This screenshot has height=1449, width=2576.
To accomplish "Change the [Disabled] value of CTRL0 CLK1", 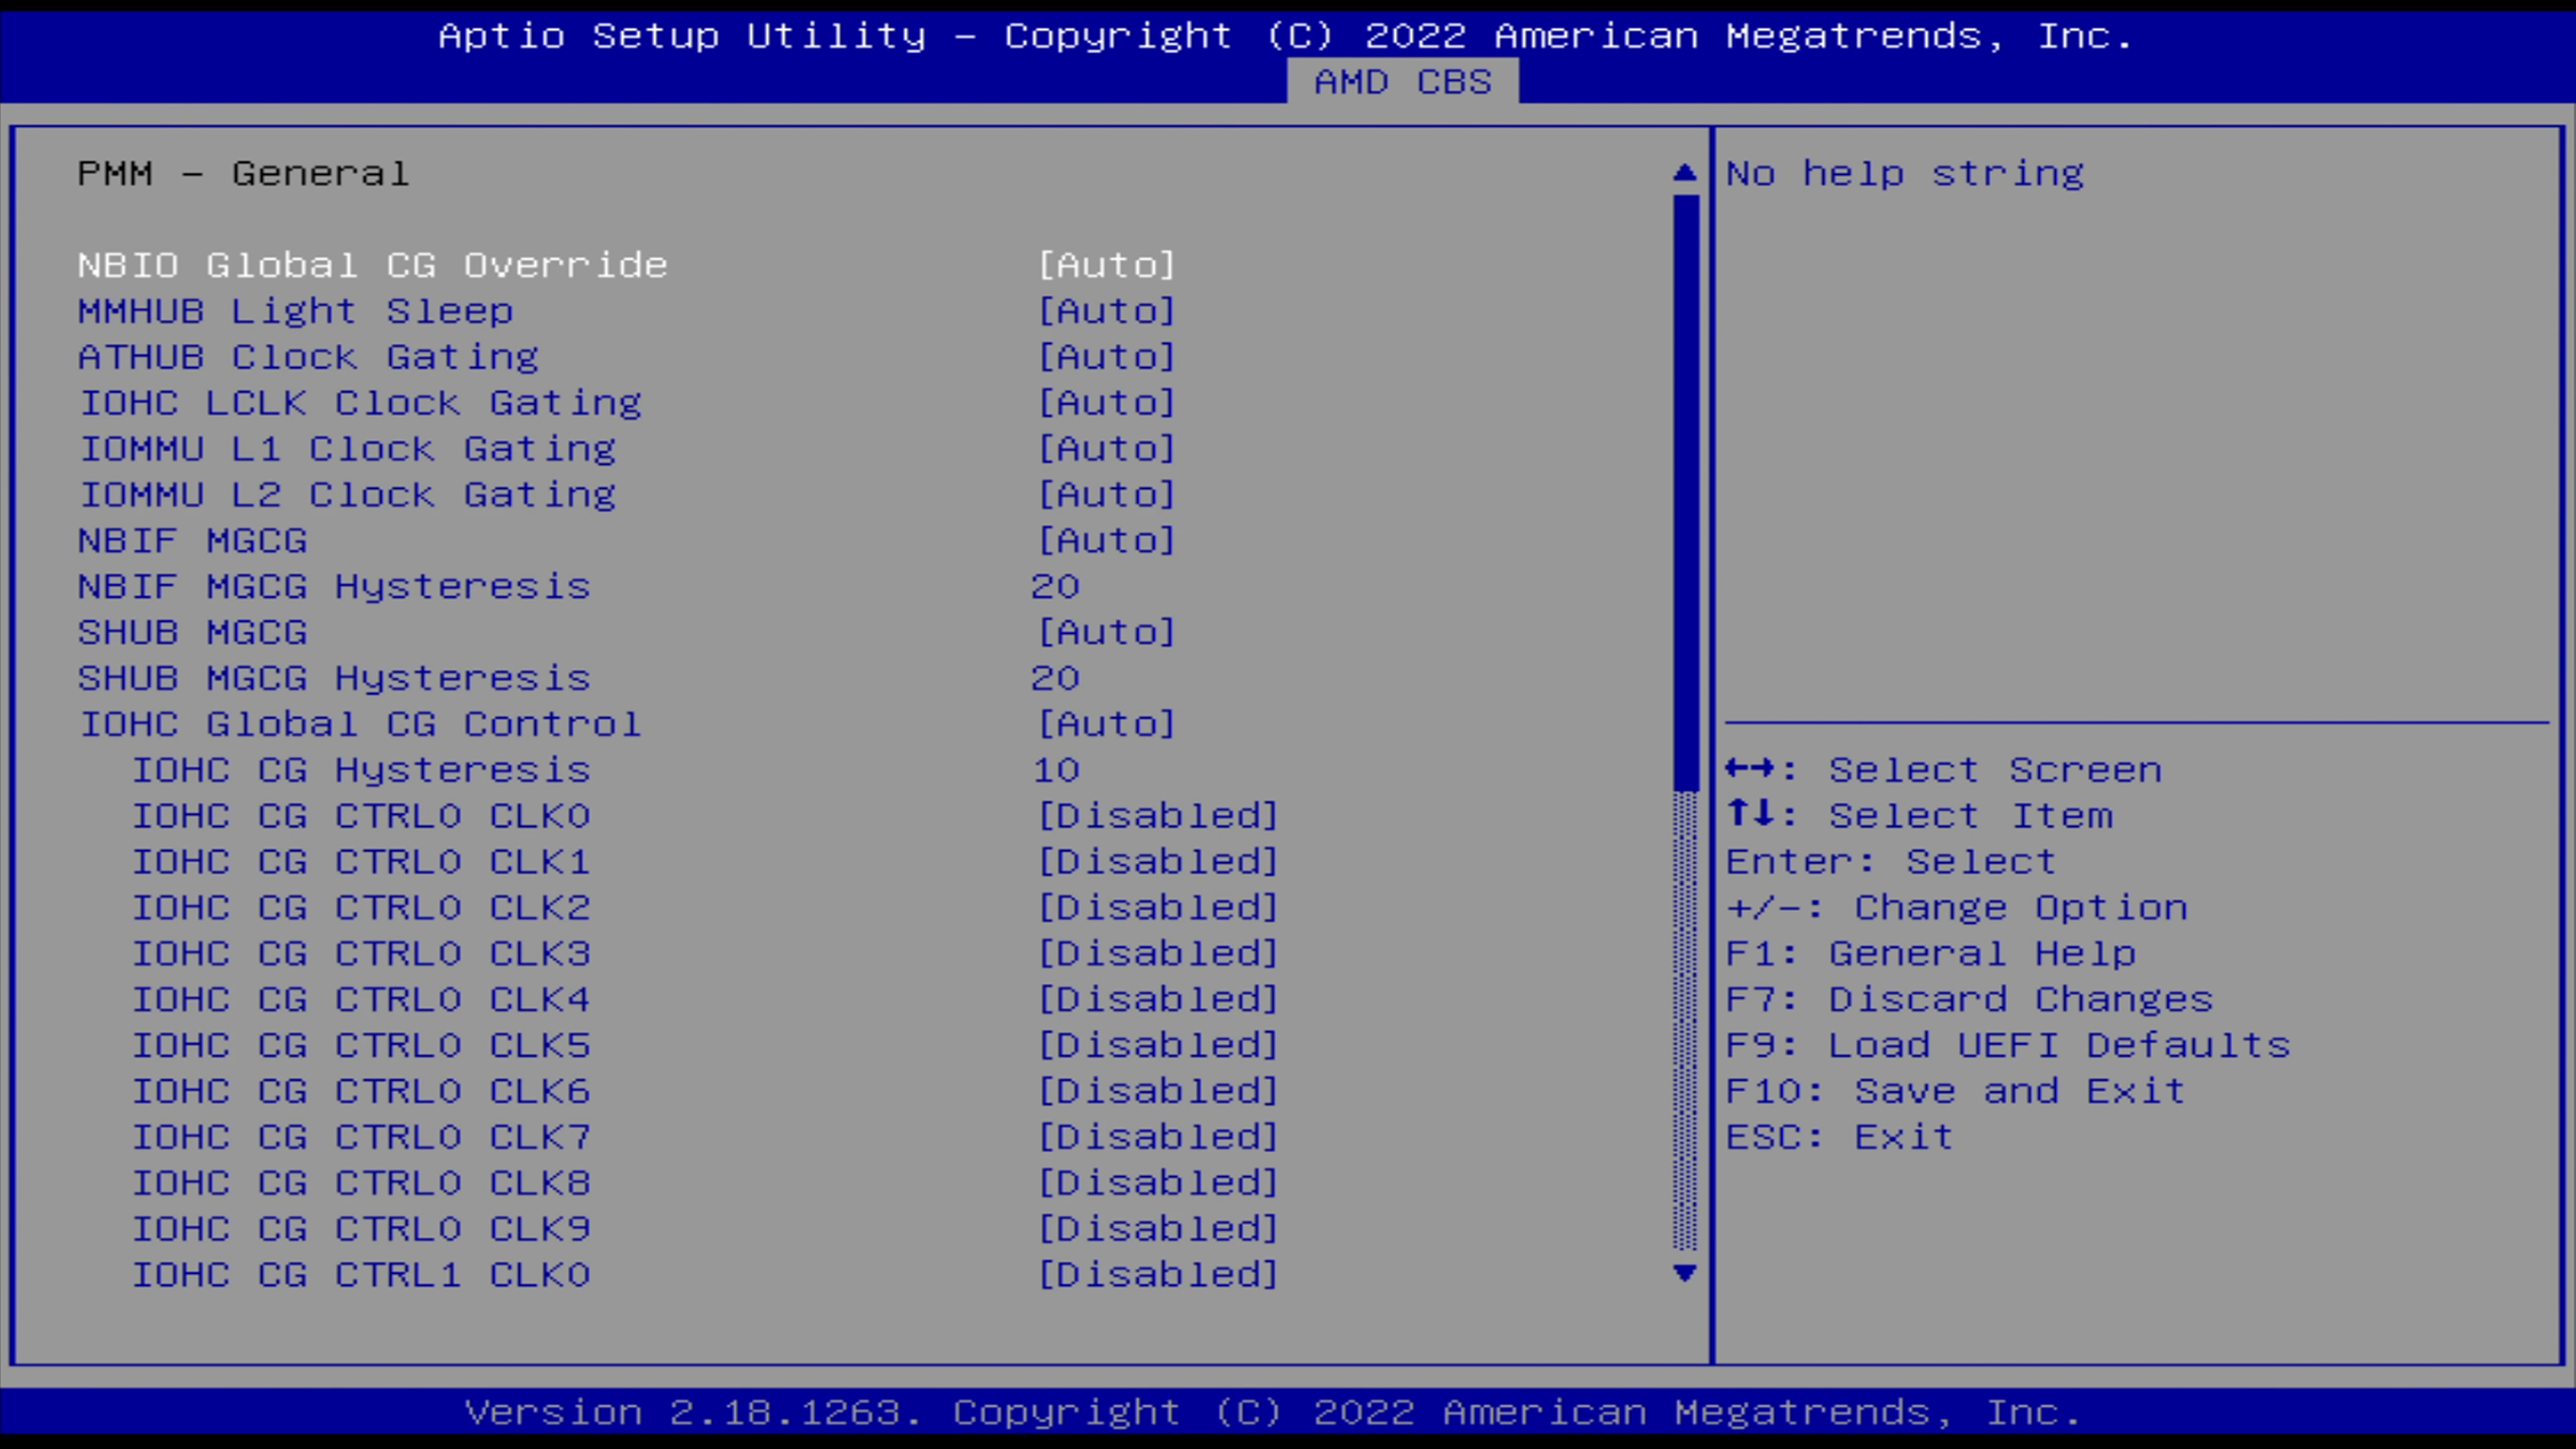I will click(x=1158, y=862).
